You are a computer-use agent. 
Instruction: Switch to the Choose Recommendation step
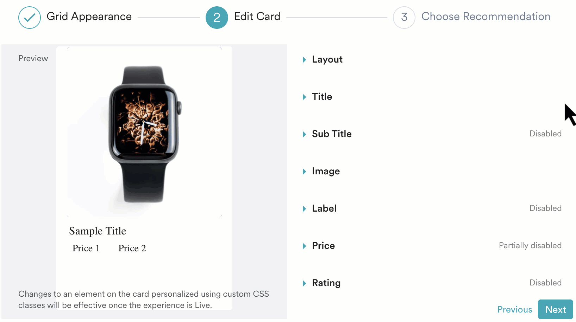pos(486,16)
